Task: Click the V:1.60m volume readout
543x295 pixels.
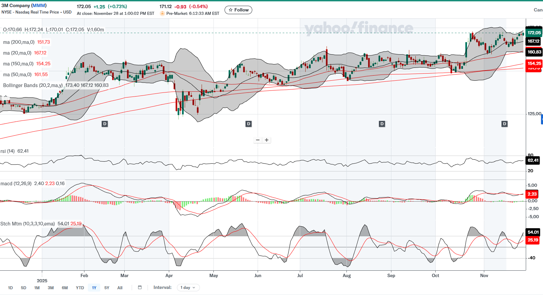Action: (96, 30)
